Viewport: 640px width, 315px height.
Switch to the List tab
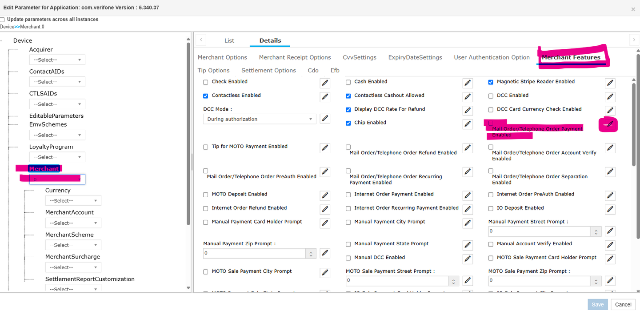pyautogui.click(x=229, y=40)
